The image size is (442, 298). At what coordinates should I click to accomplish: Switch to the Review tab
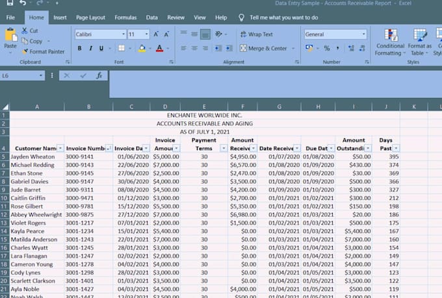coord(175,18)
